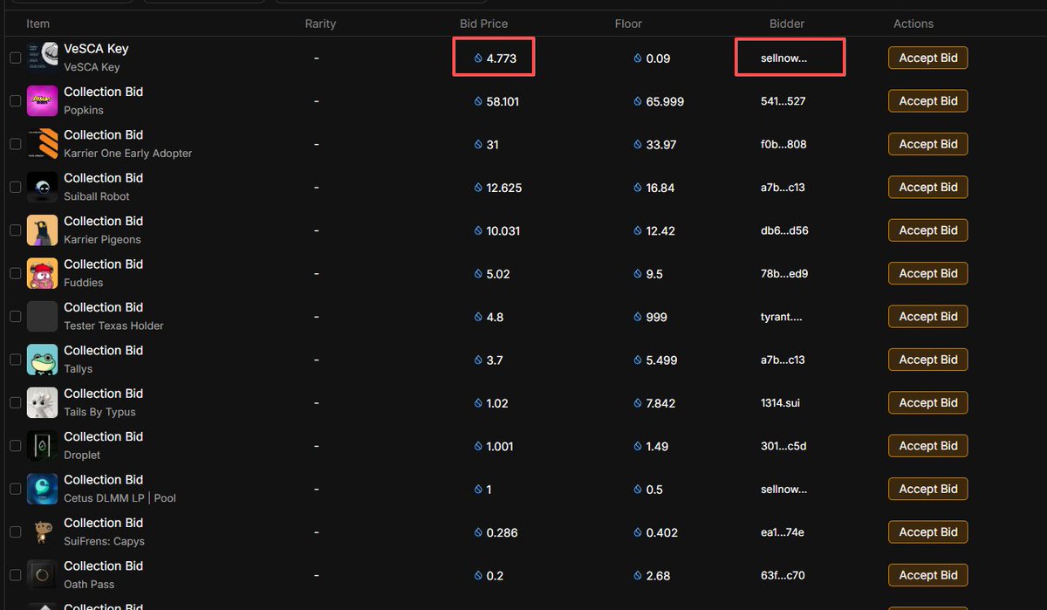Open the Karrier One Early Adopter thumbnail
Screen dimensions: 1047x610
pyautogui.click(x=43, y=144)
